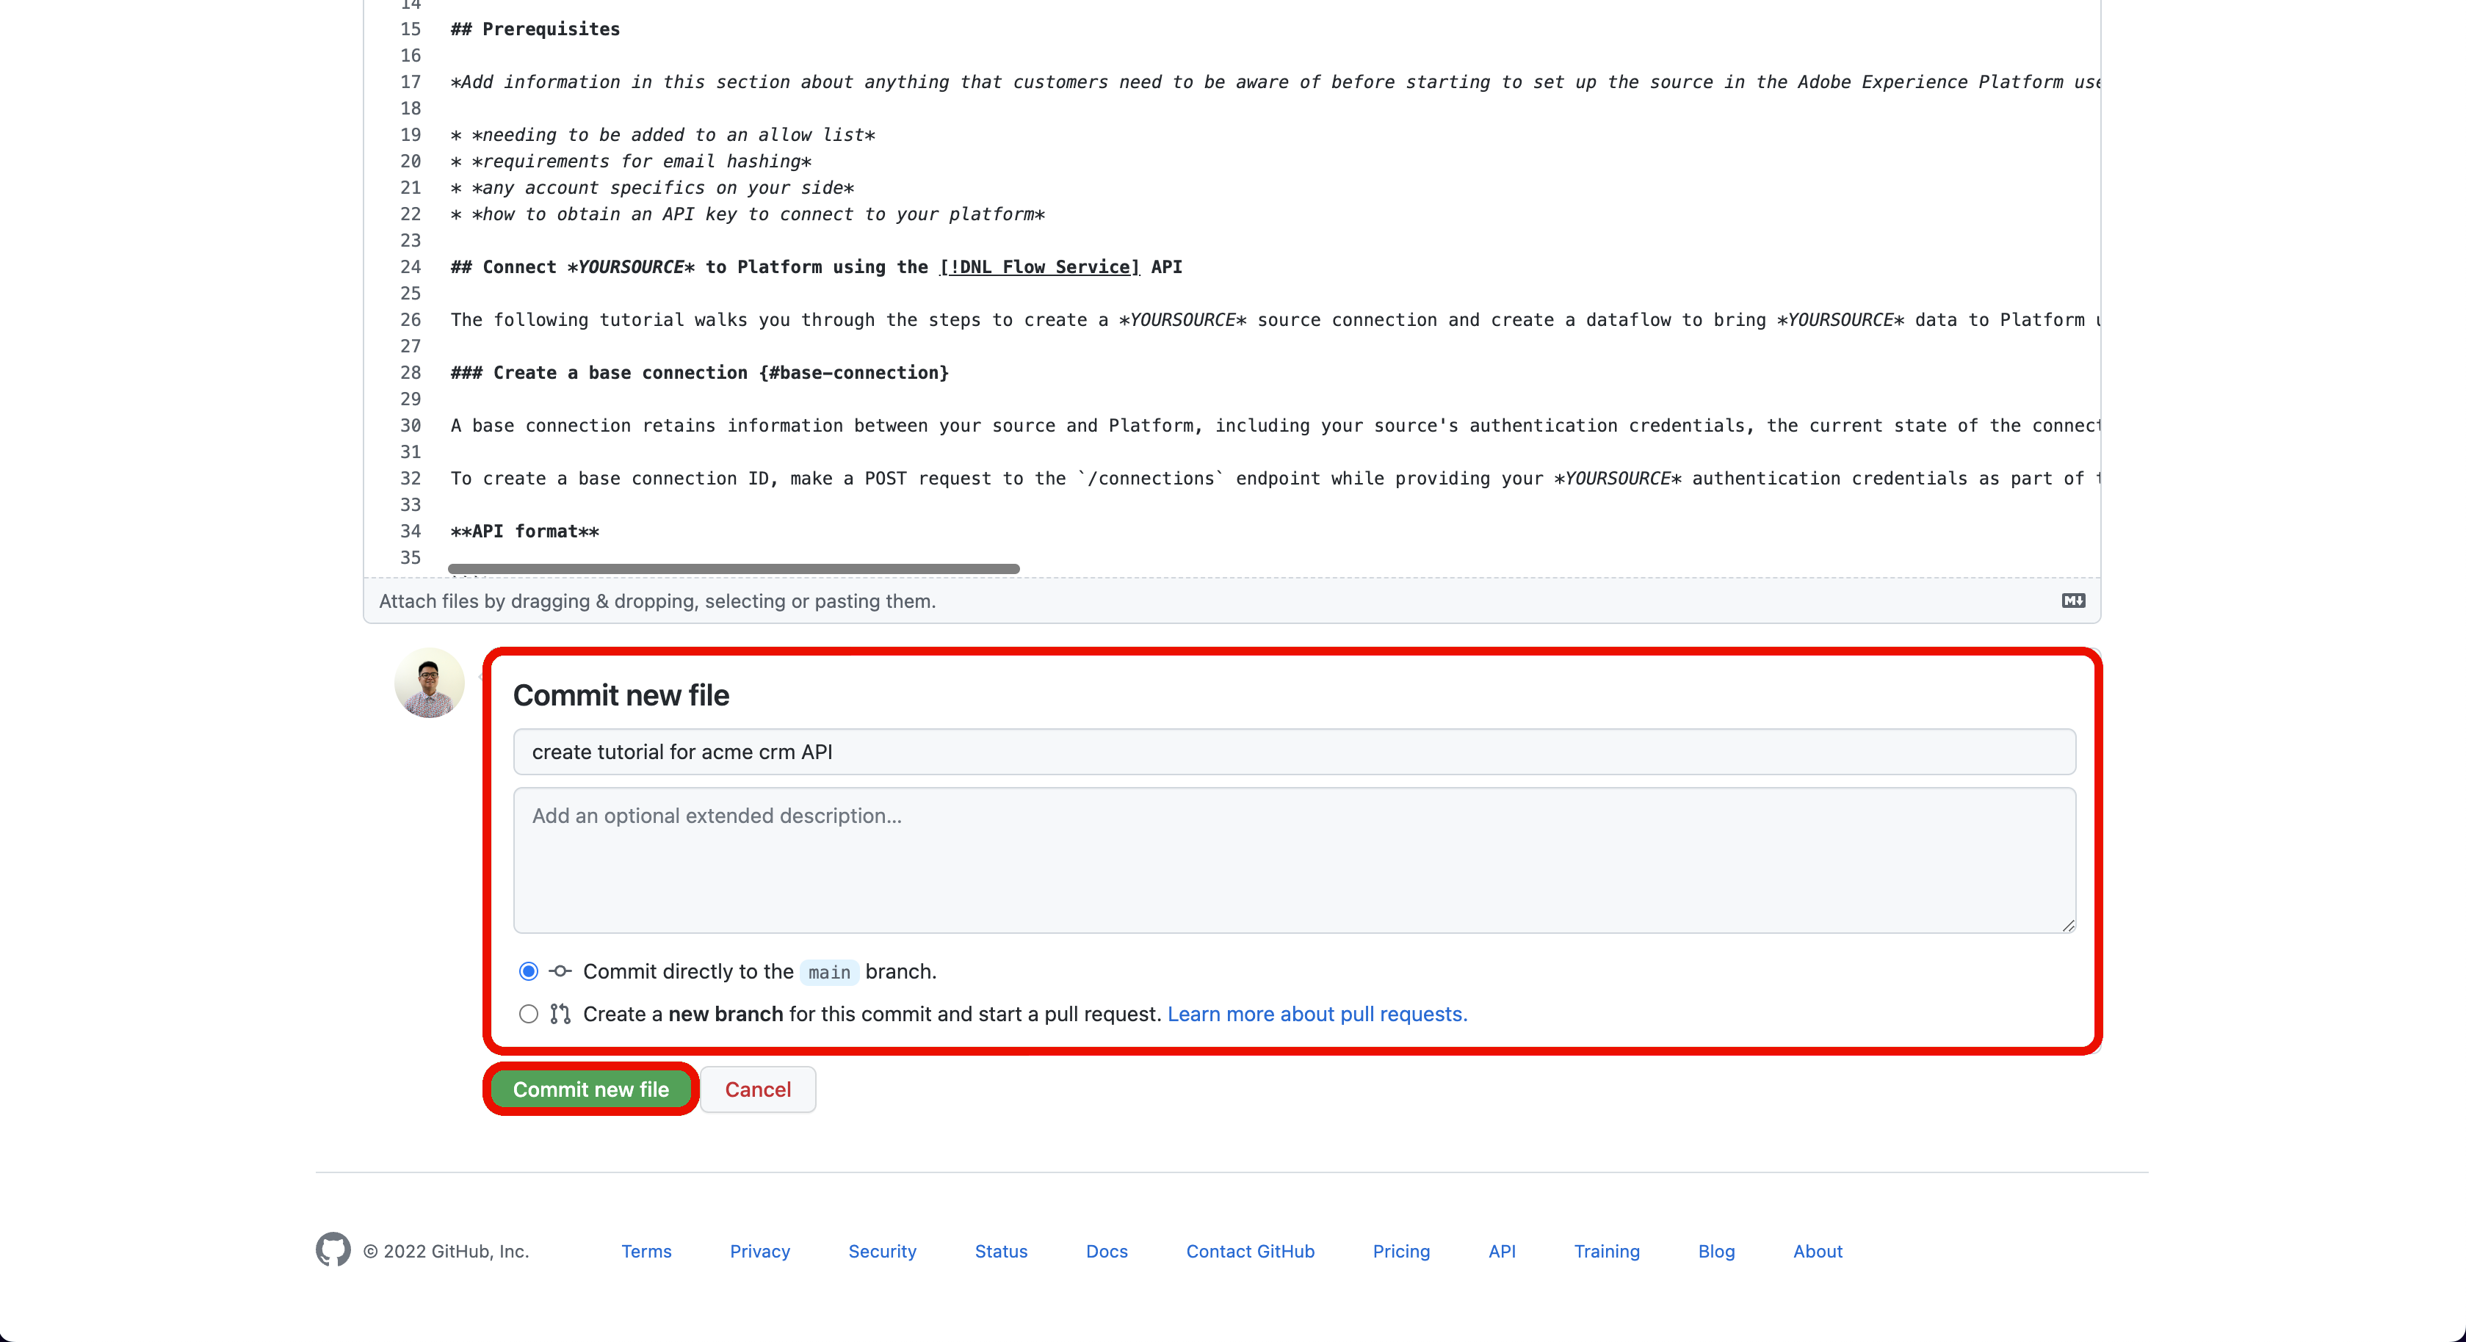Click the optional extended description textarea
Screen dimensions: 2466x1342
point(1293,860)
